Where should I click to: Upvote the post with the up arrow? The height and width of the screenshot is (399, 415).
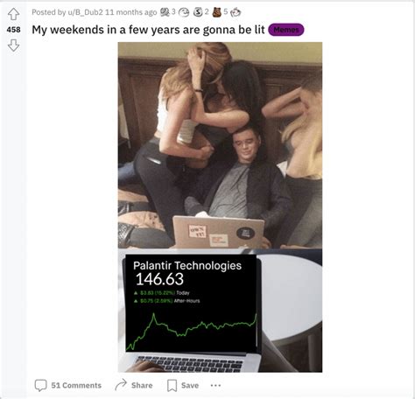pyautogui.click(x=13, y=14)
